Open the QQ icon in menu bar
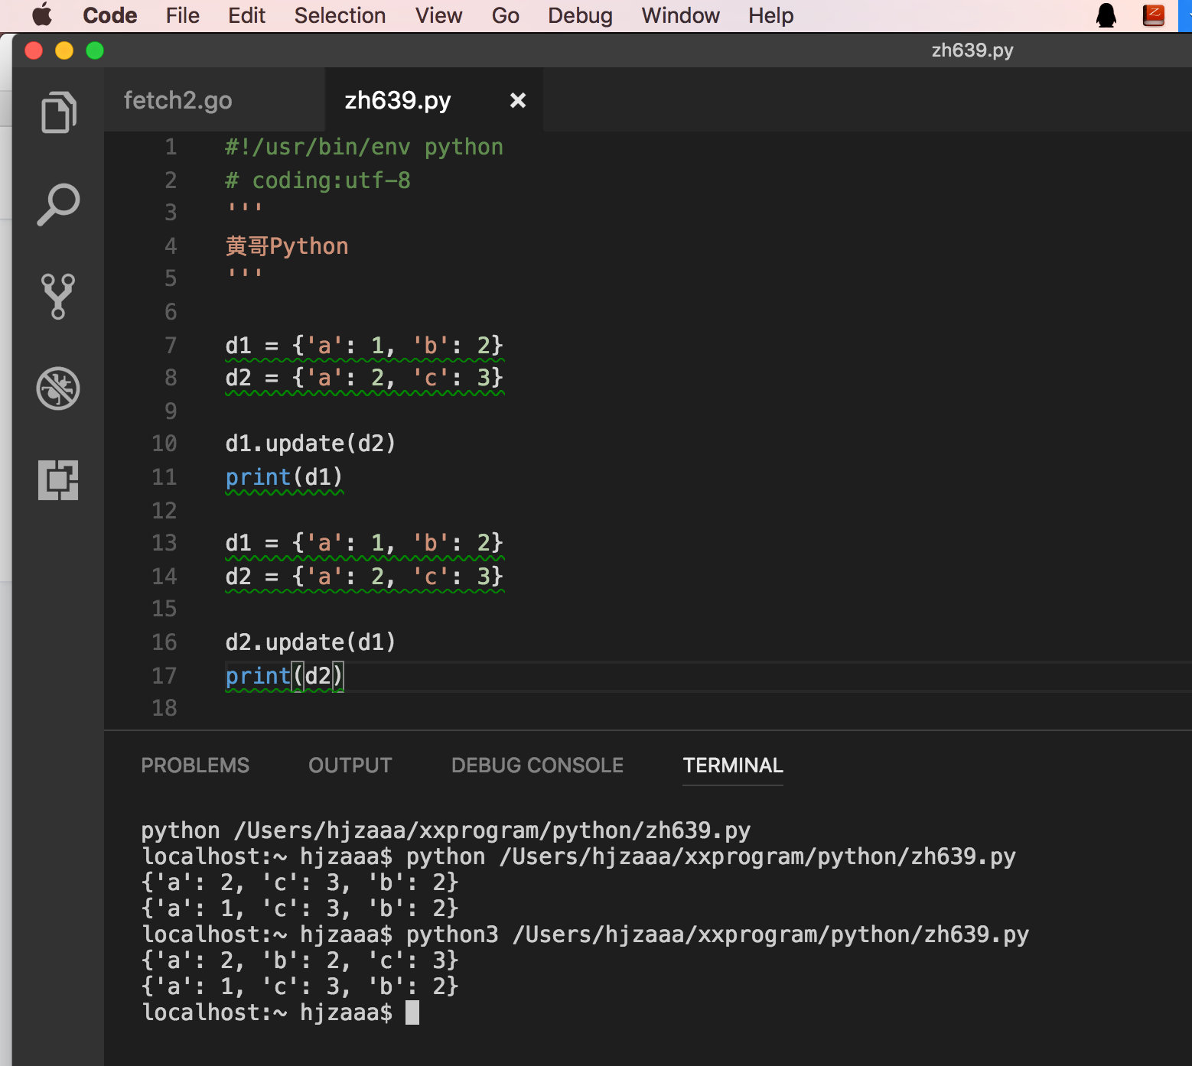The width and height of the screenshot is (1192, 1066). pyautogui.click(x=1107, y=15)
